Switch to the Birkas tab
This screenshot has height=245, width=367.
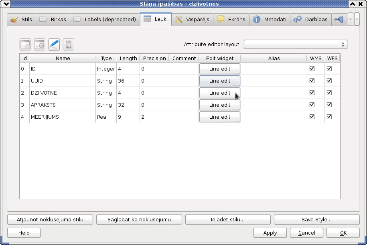(x=53, y=19)
